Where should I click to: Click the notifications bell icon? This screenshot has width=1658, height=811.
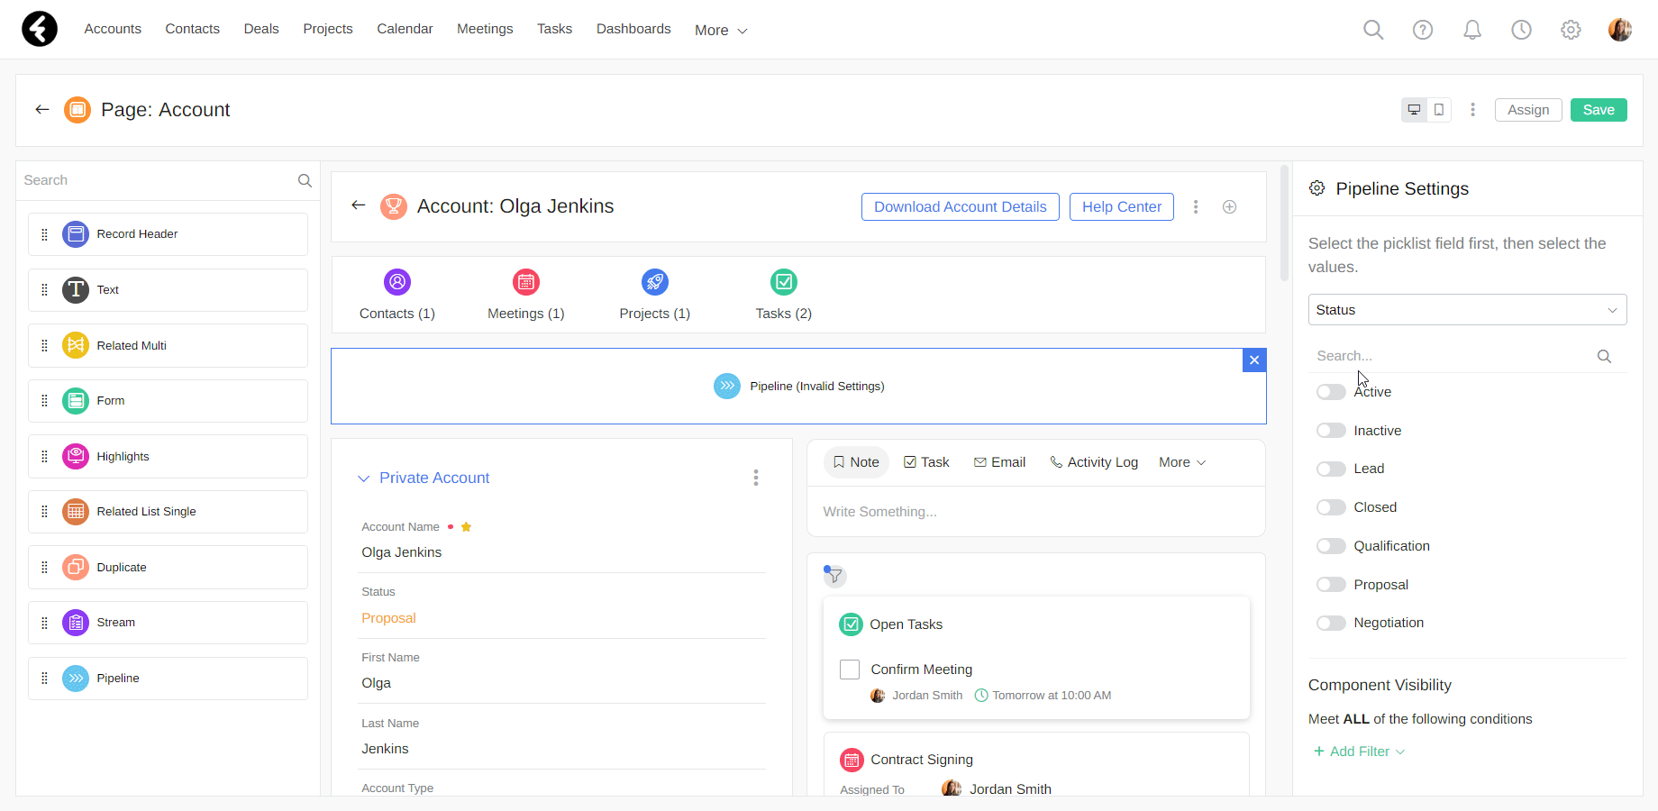point(1471,30)
